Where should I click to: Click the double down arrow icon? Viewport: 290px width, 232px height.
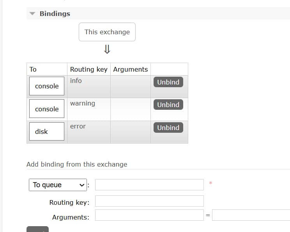107,49
